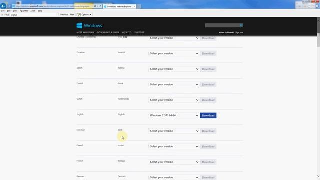Click the Download button in Estonian row
The image size is (320, 180).
tap(208, 131)
